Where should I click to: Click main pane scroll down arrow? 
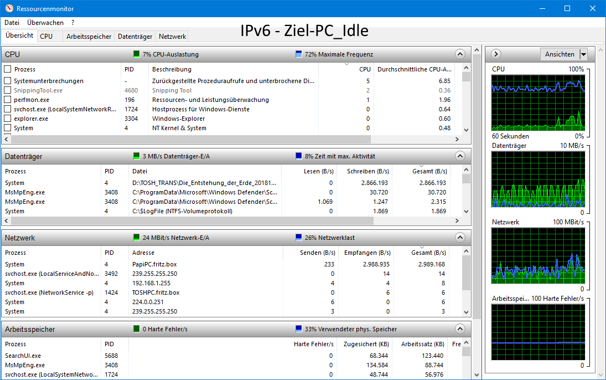click(x=477, y=375)
